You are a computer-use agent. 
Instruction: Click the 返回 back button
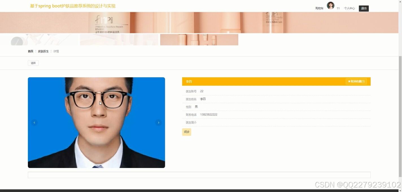point(33,63)
